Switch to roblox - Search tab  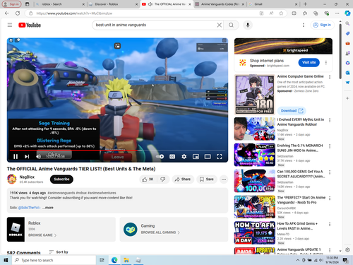tap(60, 4)
